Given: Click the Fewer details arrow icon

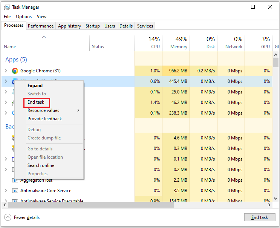Looking at the screenshot, I should click(x=8, y=217).
